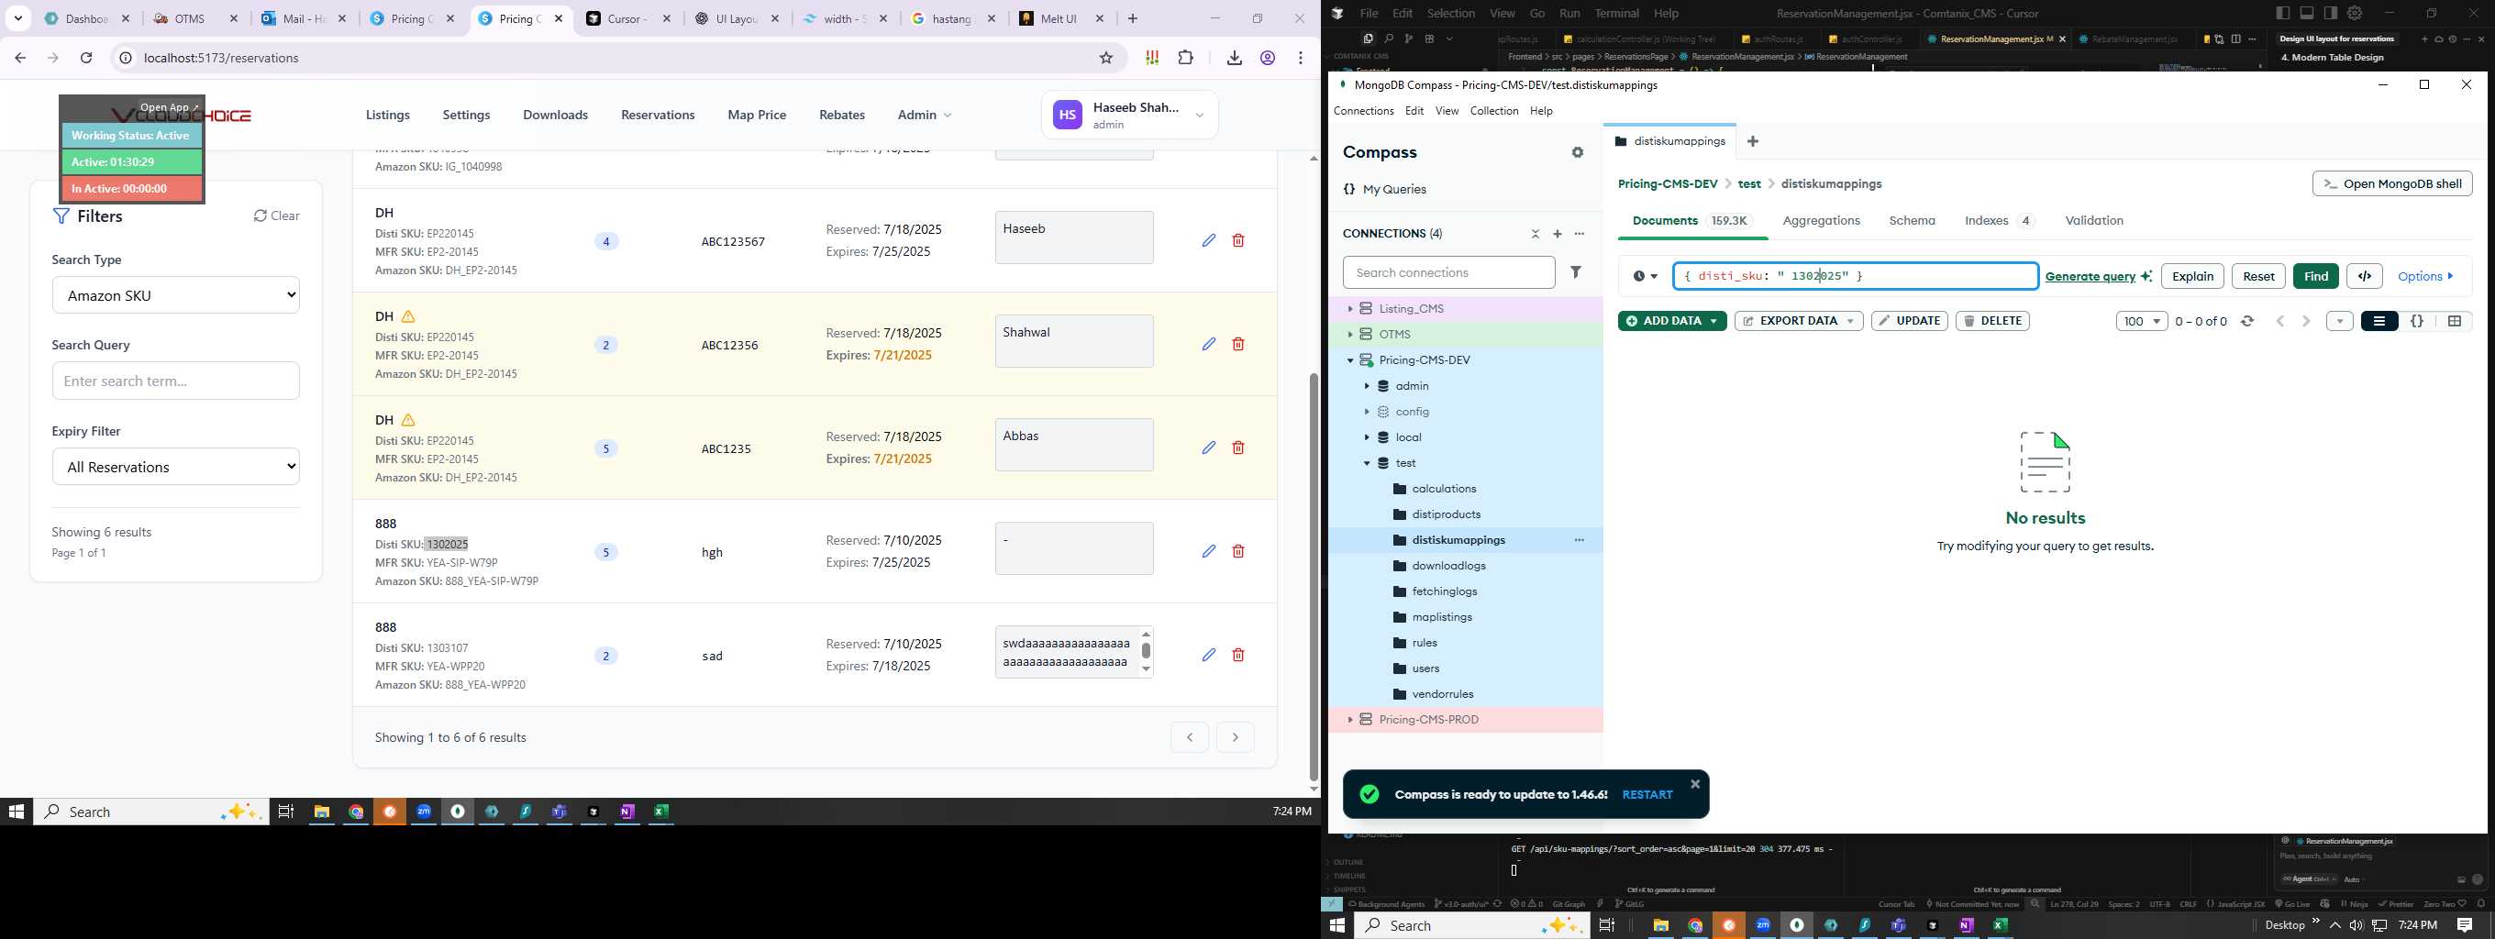The image size is (2495, 939).
Task: Open the Listings nav item
Action: (387, 116)
